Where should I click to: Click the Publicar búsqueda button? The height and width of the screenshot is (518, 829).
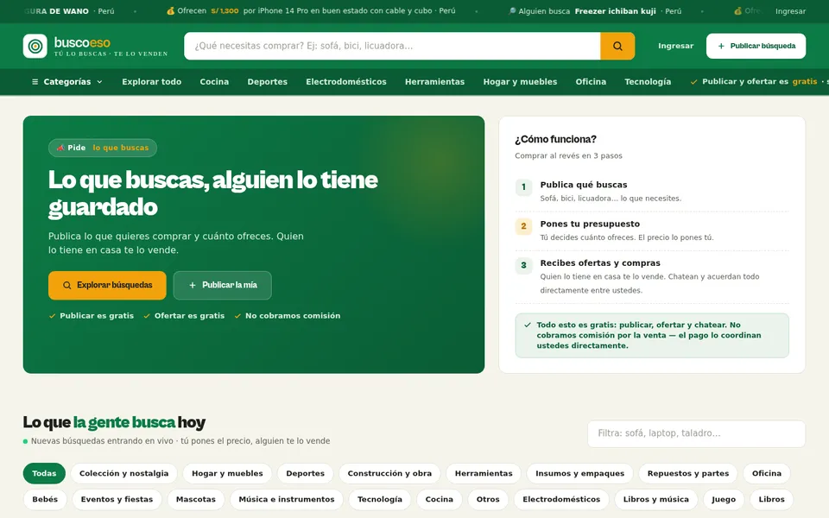[756, 46]
